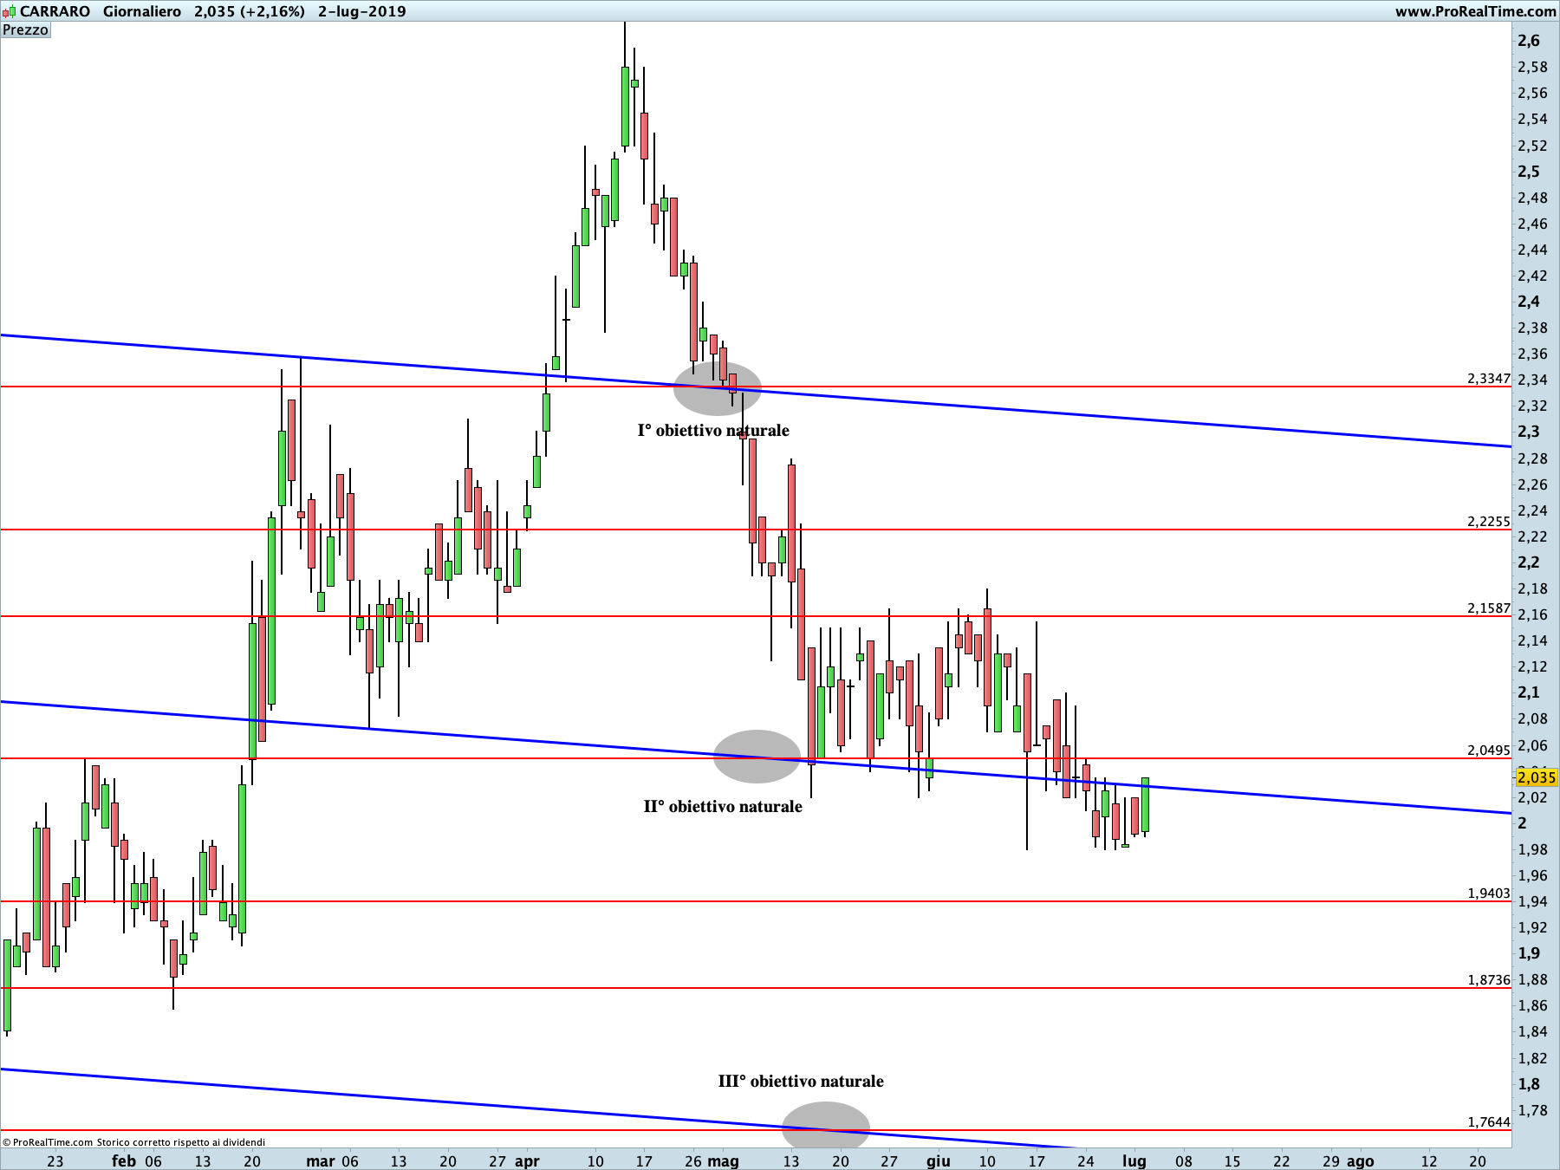
Task: Click the 1,7644 level label
Action: click(1488, 1122)
